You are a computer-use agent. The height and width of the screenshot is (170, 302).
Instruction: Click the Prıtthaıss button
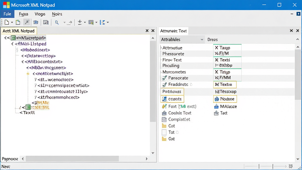click(172, 91)
